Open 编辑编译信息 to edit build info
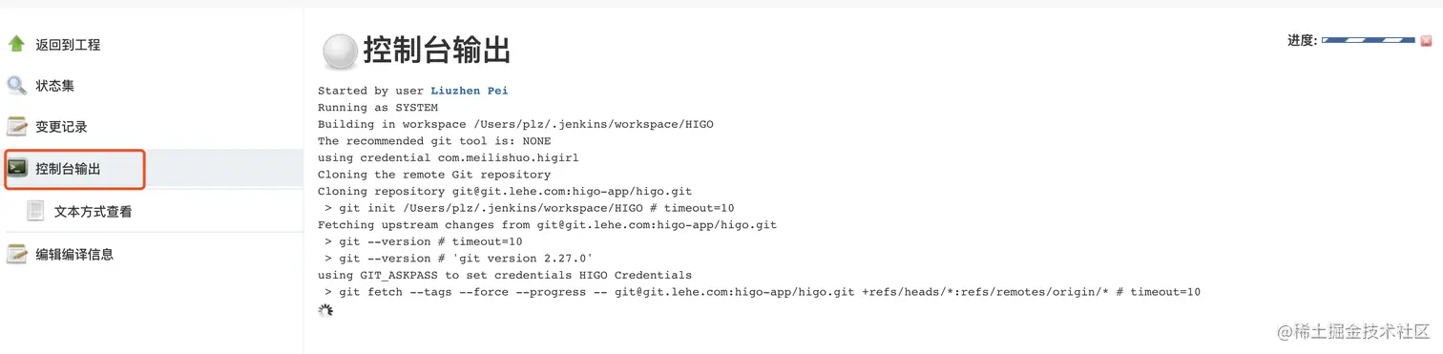The width and height of the screenshot is (1443, 354). tap(74, 255)
